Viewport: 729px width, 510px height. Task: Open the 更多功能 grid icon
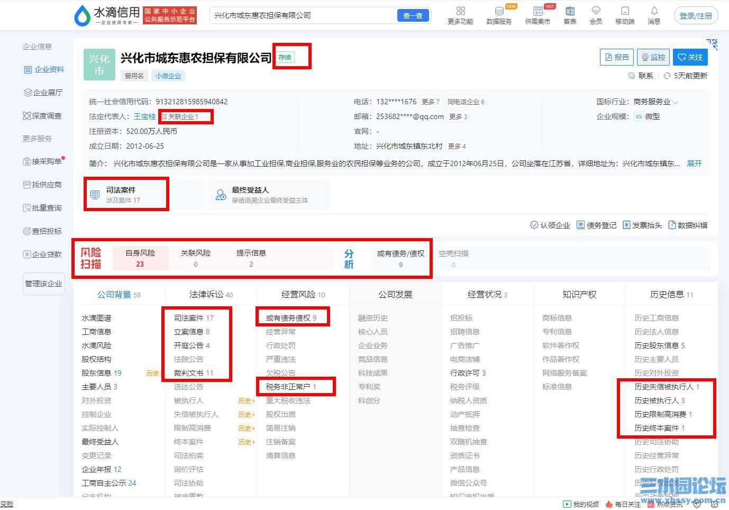pos(460,14)
